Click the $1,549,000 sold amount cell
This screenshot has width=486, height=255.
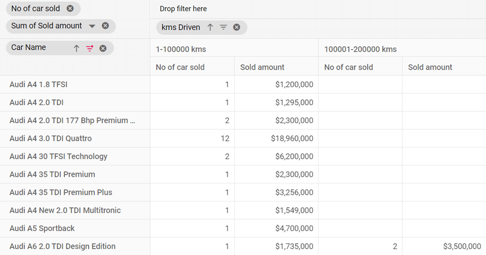pyautogui.click(x=276, y=210)
